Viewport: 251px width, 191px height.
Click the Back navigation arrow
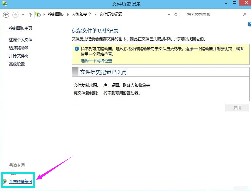(x=6, y=15)
